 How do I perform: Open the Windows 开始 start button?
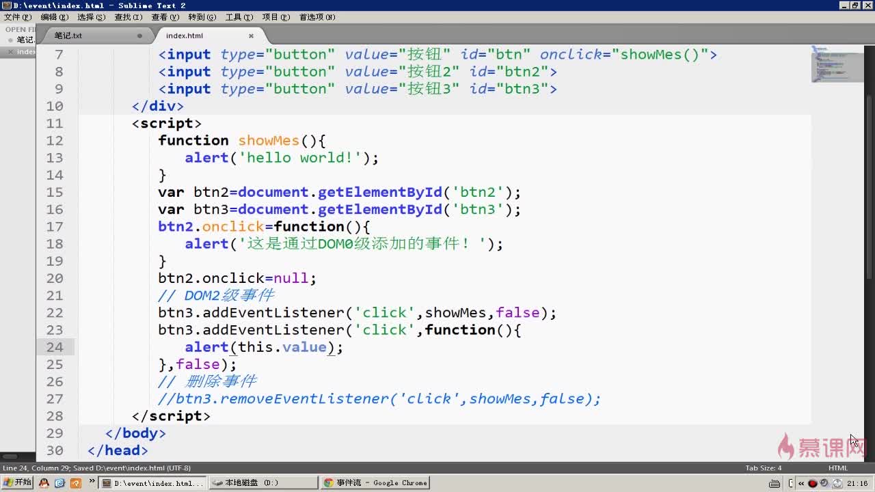[17, 482]
